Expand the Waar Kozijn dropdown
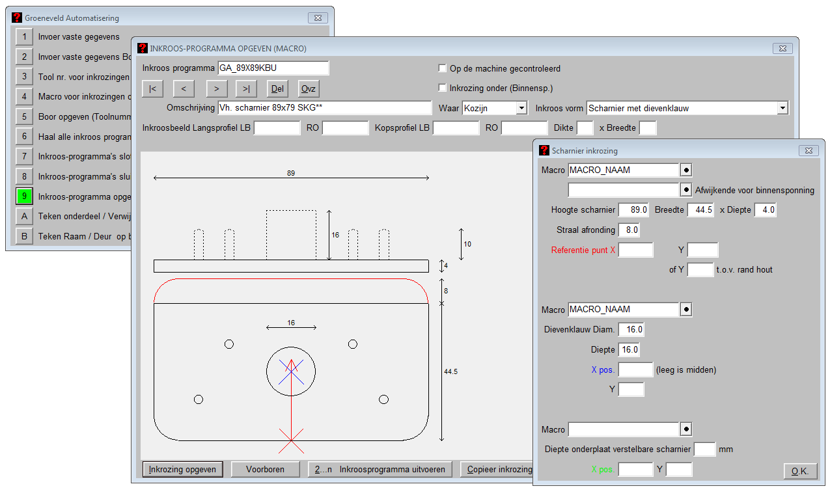830x497 pixels. (521, 108)
